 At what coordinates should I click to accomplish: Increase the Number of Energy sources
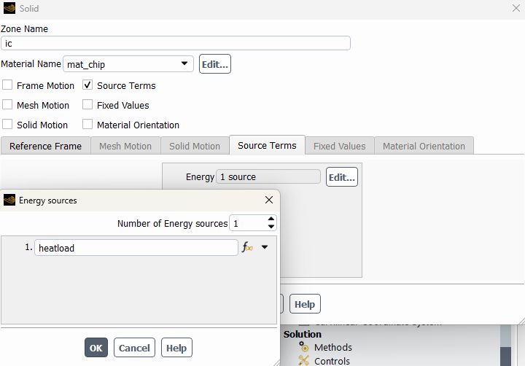(x=271, y=219)
